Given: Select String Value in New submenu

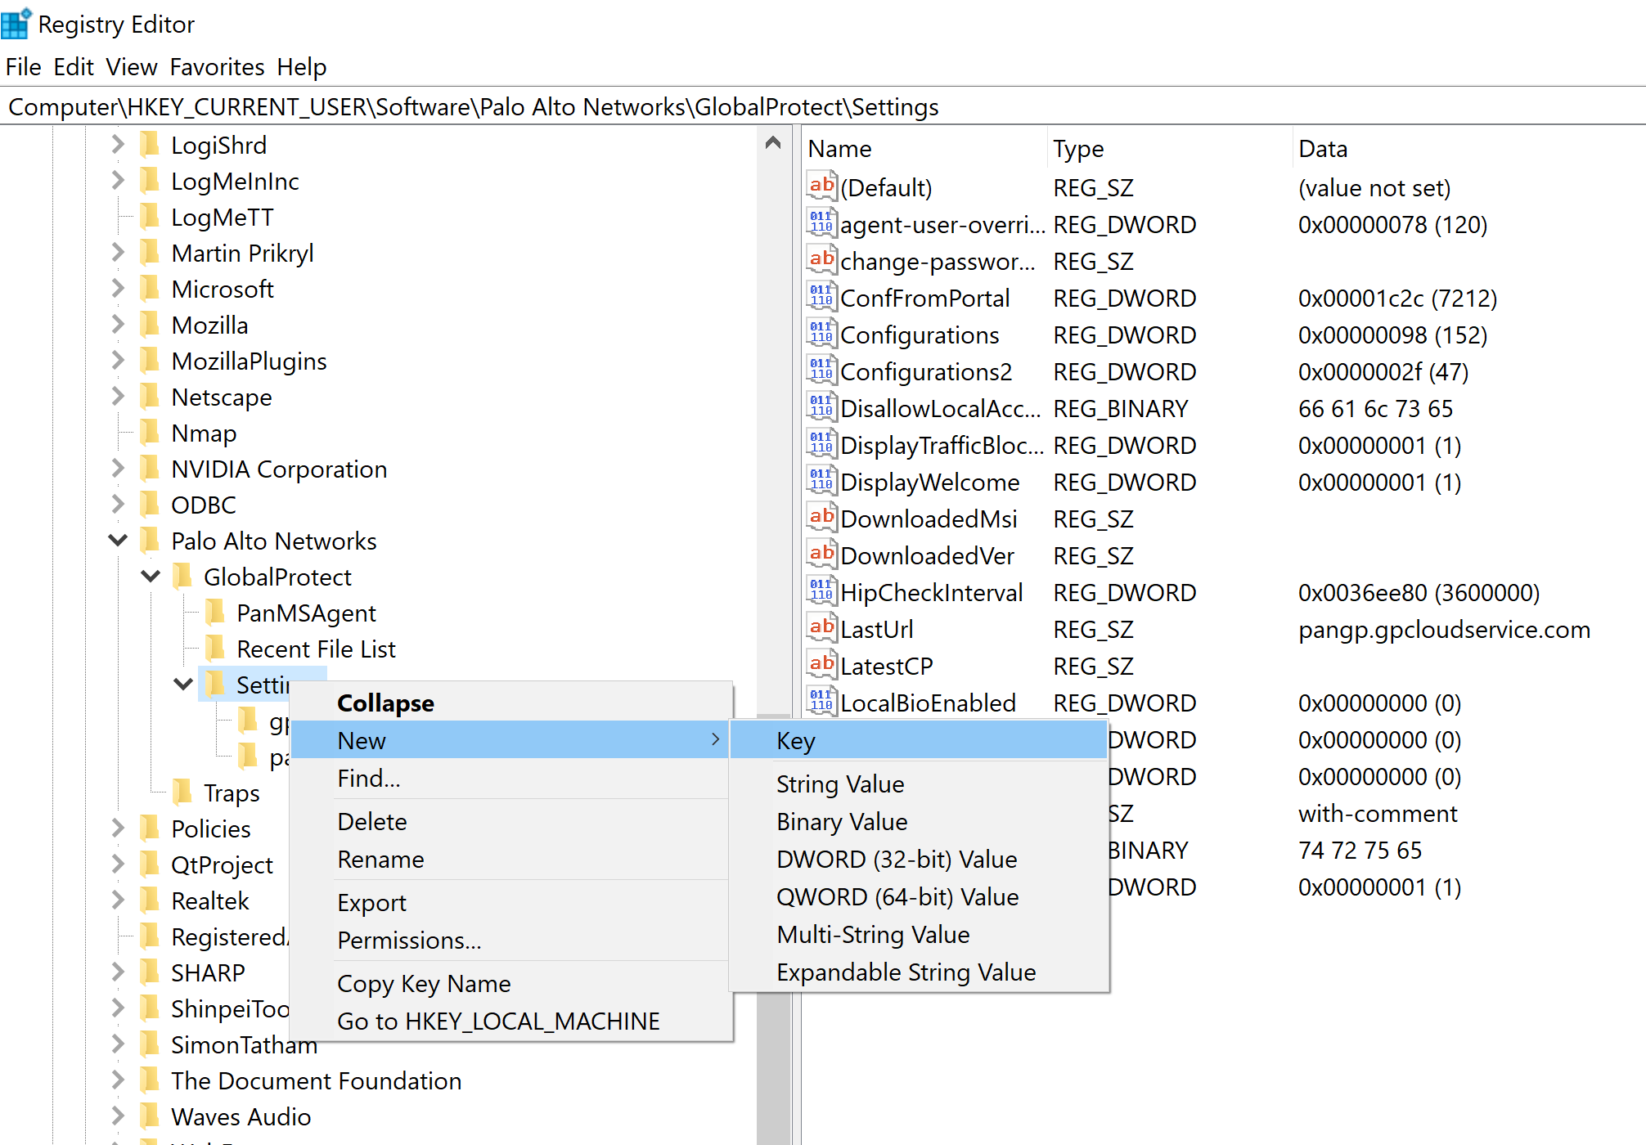Looking at the screenshot, I should 840,784.
